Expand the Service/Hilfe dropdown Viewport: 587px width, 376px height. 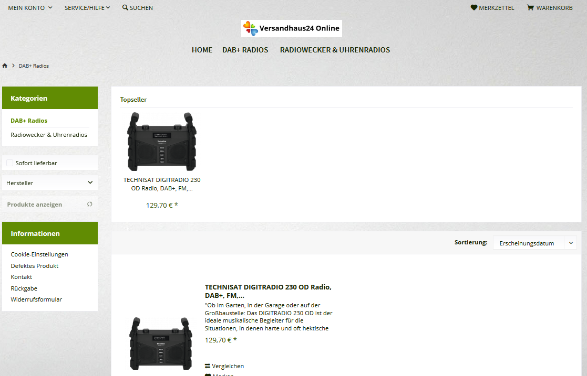[x=87, y=8]
